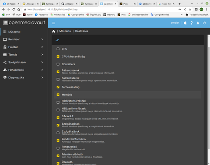The height and width of the screenshot is (165, 210).
Task: Click the power icon in header
Action: click(x=204, y=23)
